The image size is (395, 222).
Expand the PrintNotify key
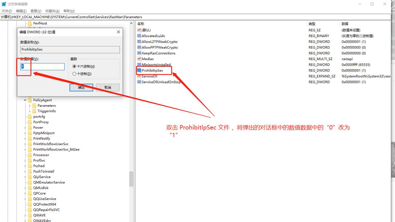[x=25, y=139]
